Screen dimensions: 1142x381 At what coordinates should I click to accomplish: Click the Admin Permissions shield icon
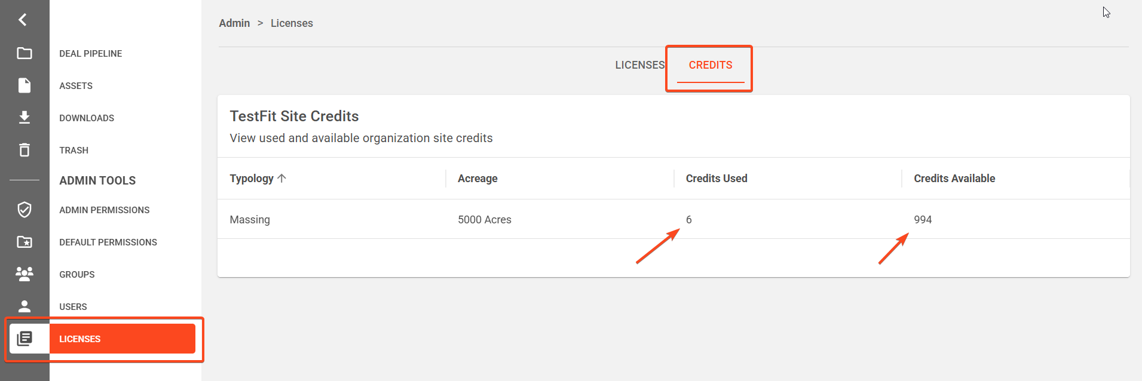(x=25, y=210)
